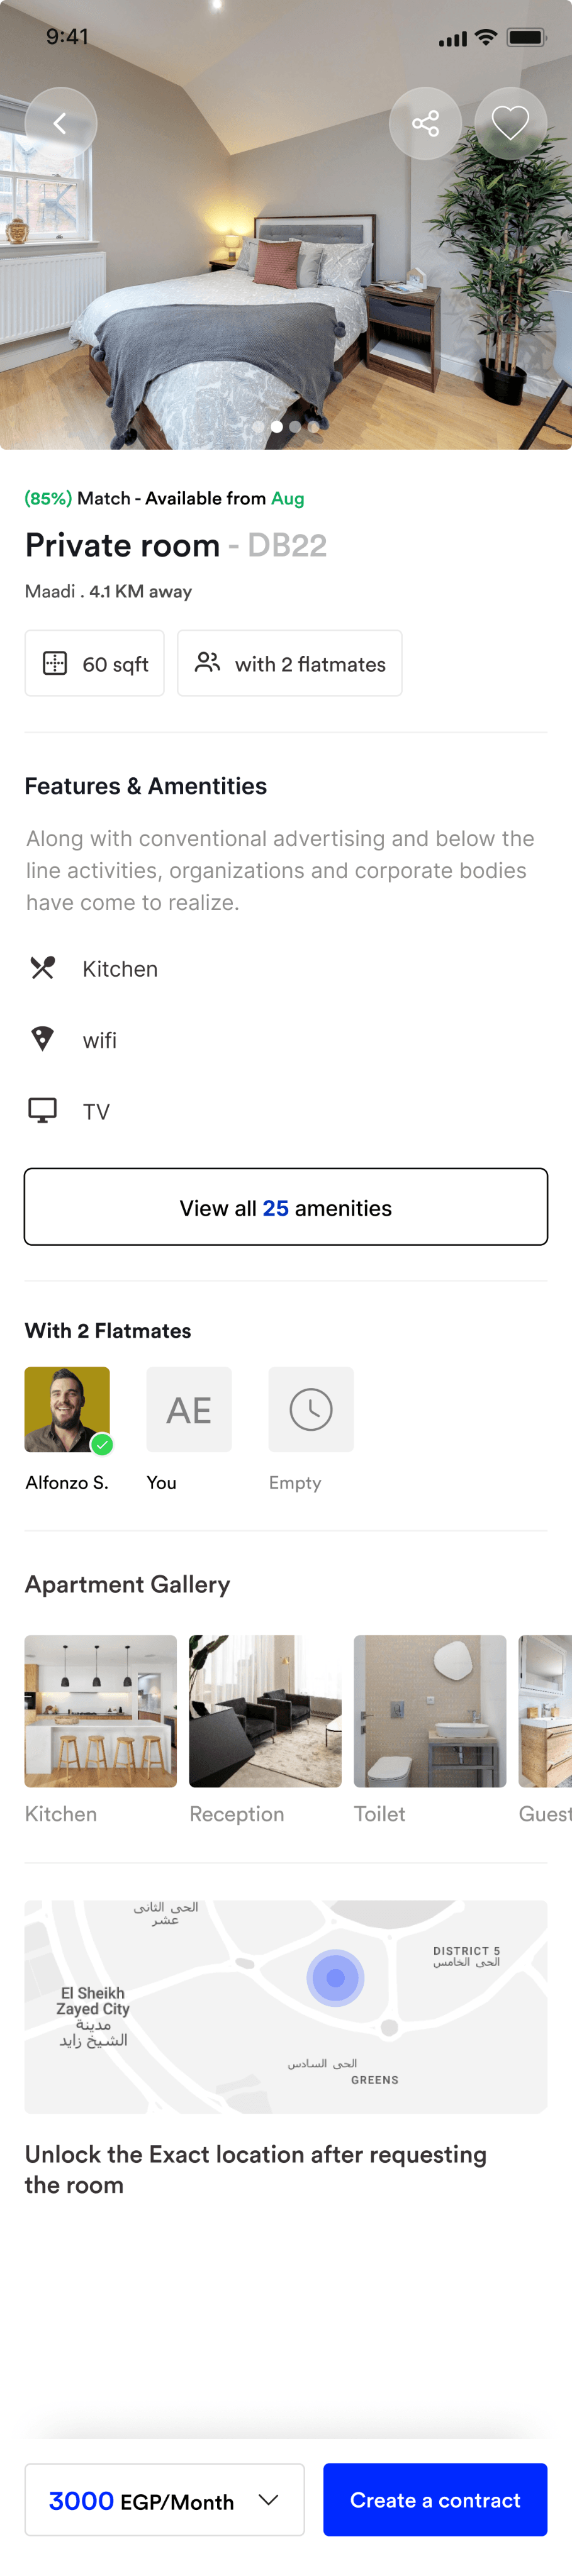Select the active photo carousel dot

click(277, 426)
